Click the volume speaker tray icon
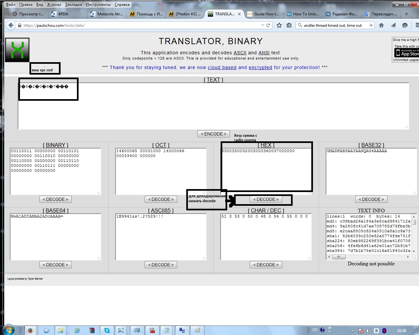The height and width of the screenshot is (335, 419). point(368,330)
